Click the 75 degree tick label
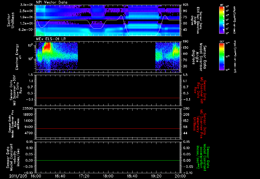 coord(185,17)
